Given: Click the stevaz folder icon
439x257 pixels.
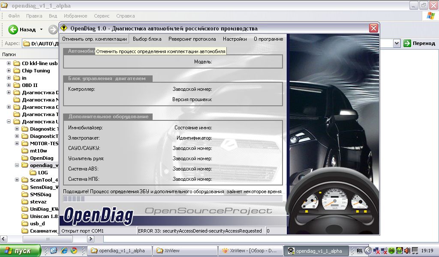Looking at the screenshot, I should 25,202.
